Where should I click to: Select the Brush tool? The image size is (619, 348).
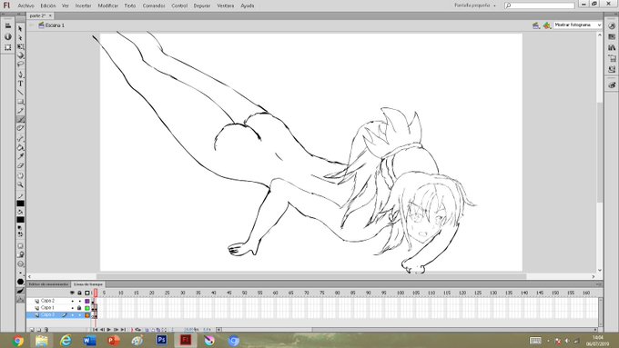(x=21, y=119)
